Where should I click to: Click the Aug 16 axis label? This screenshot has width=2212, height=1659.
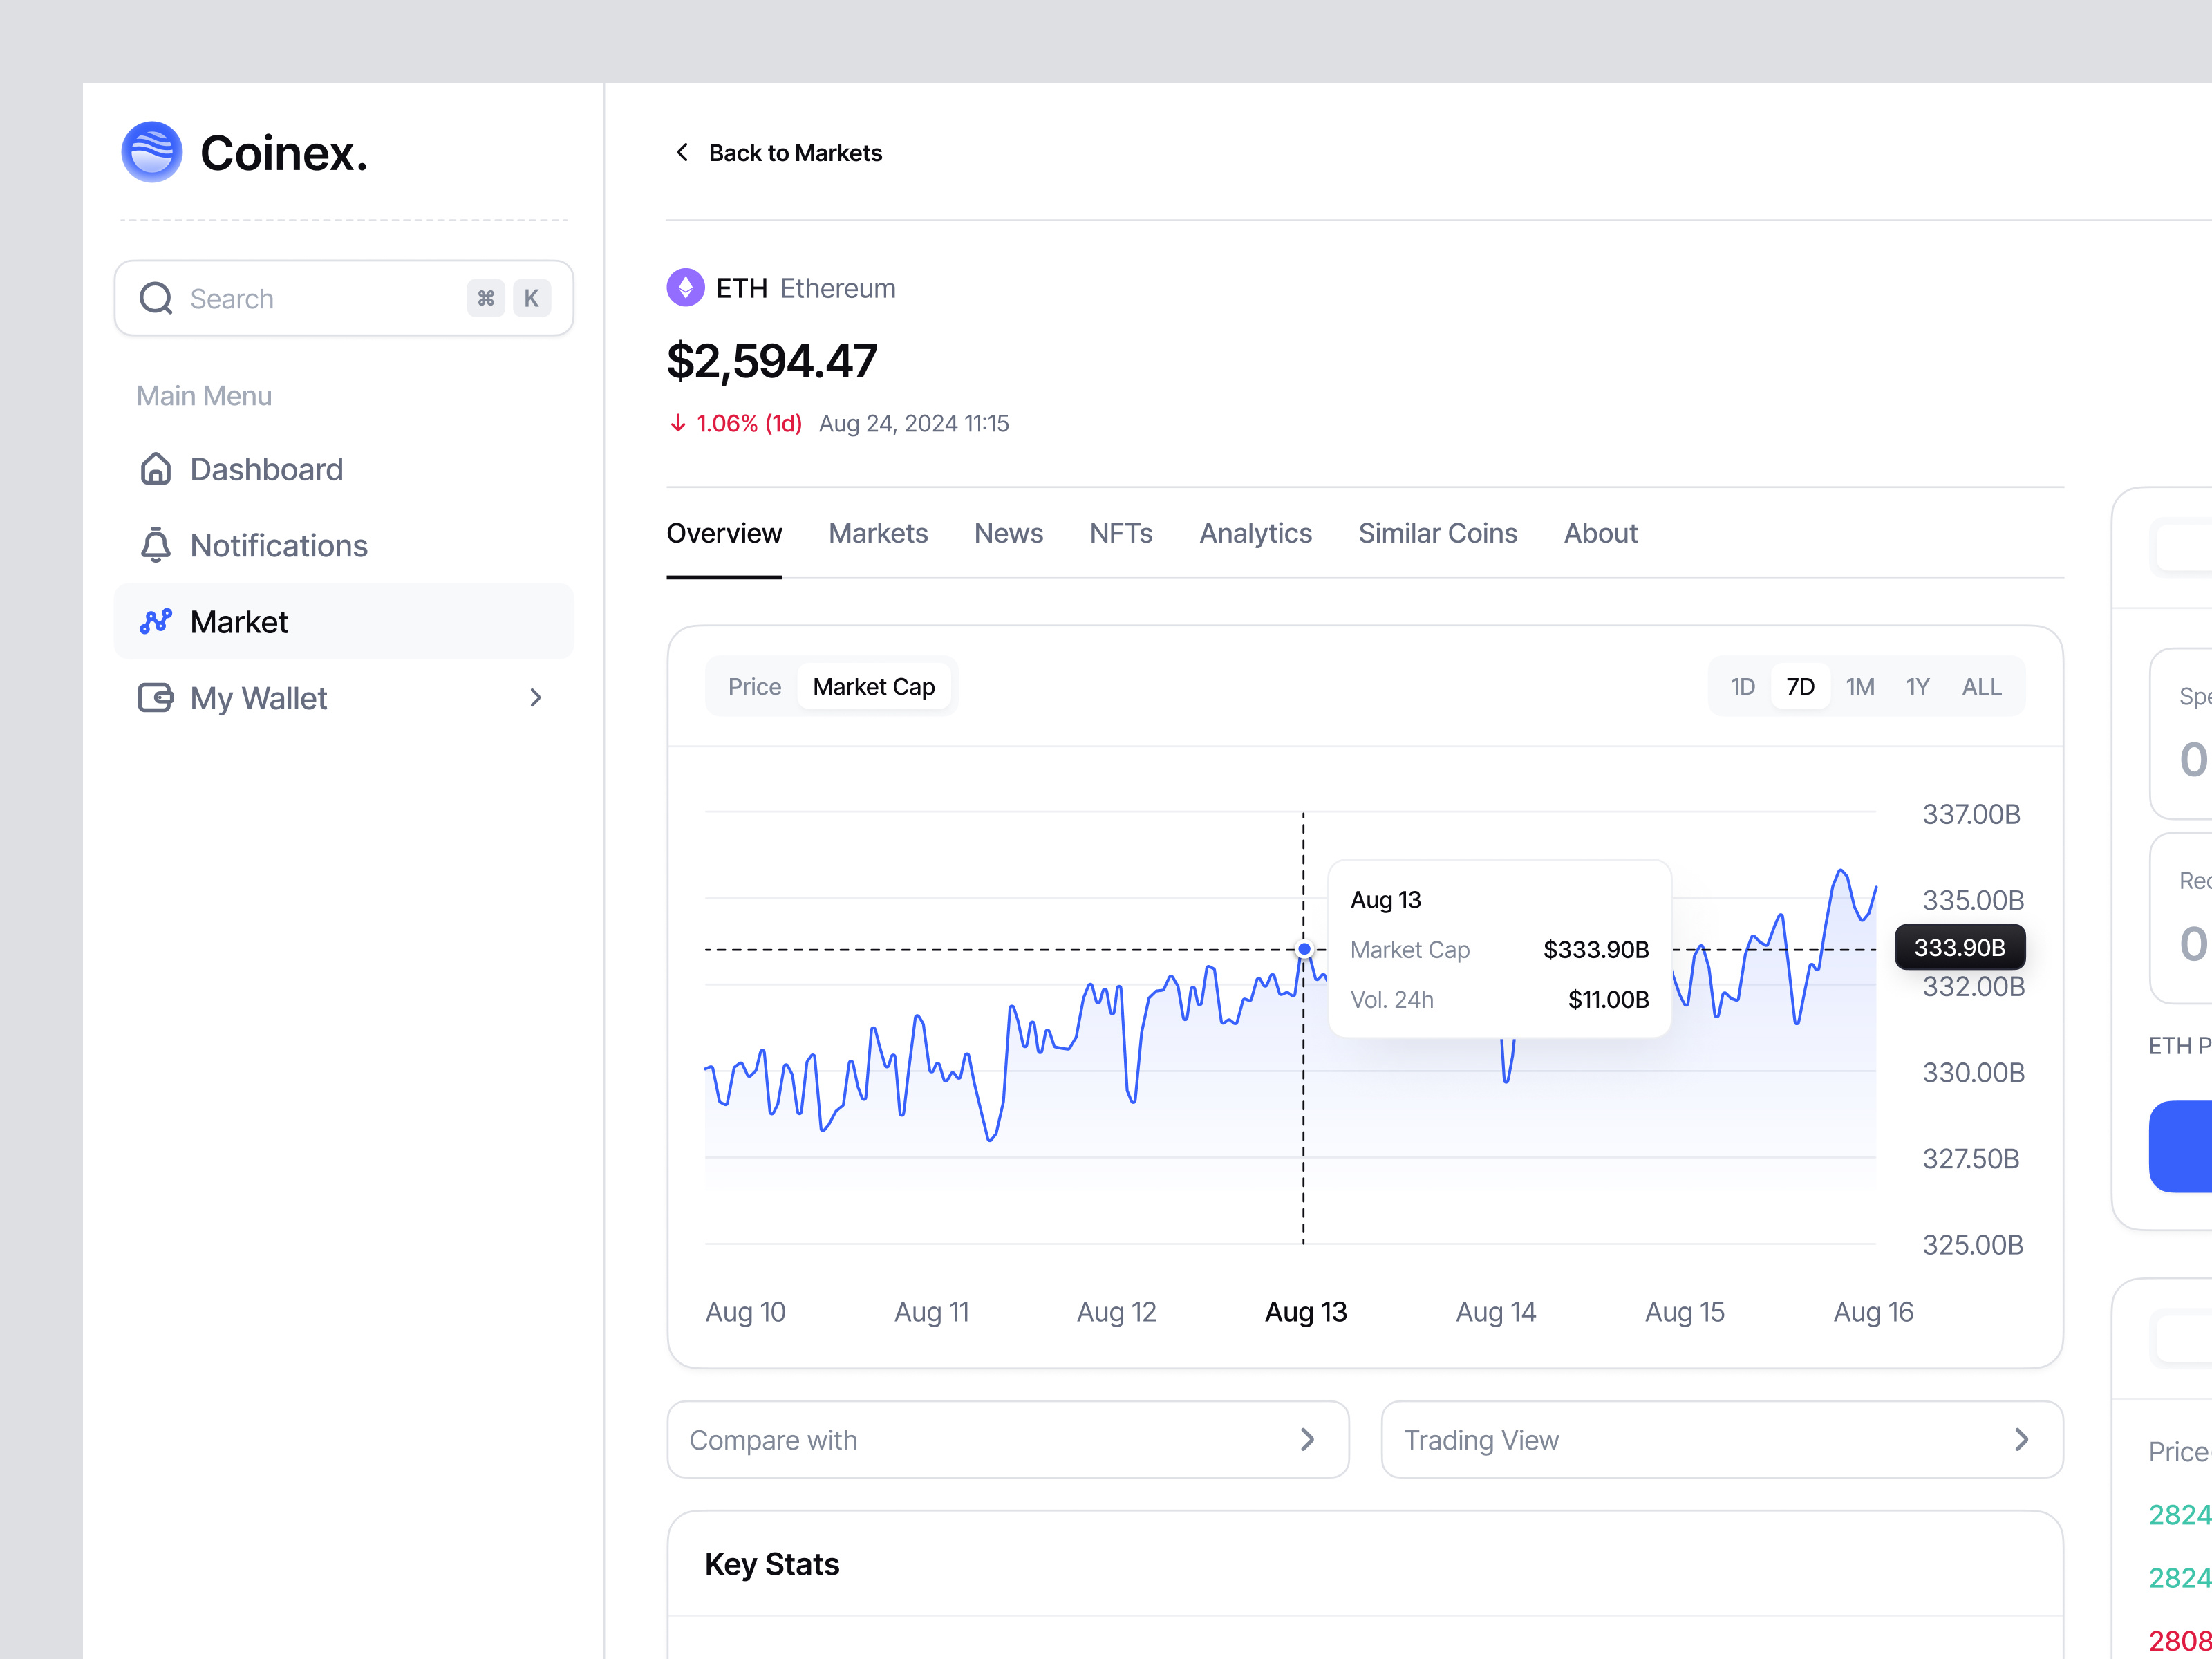(1873, 1312)
